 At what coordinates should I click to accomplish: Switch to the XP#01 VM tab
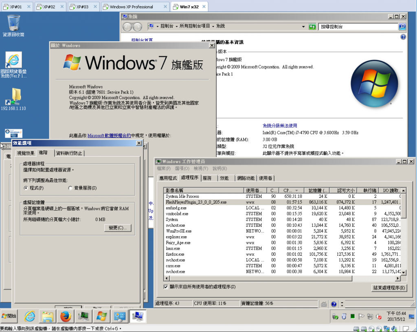tap(17, 7)
